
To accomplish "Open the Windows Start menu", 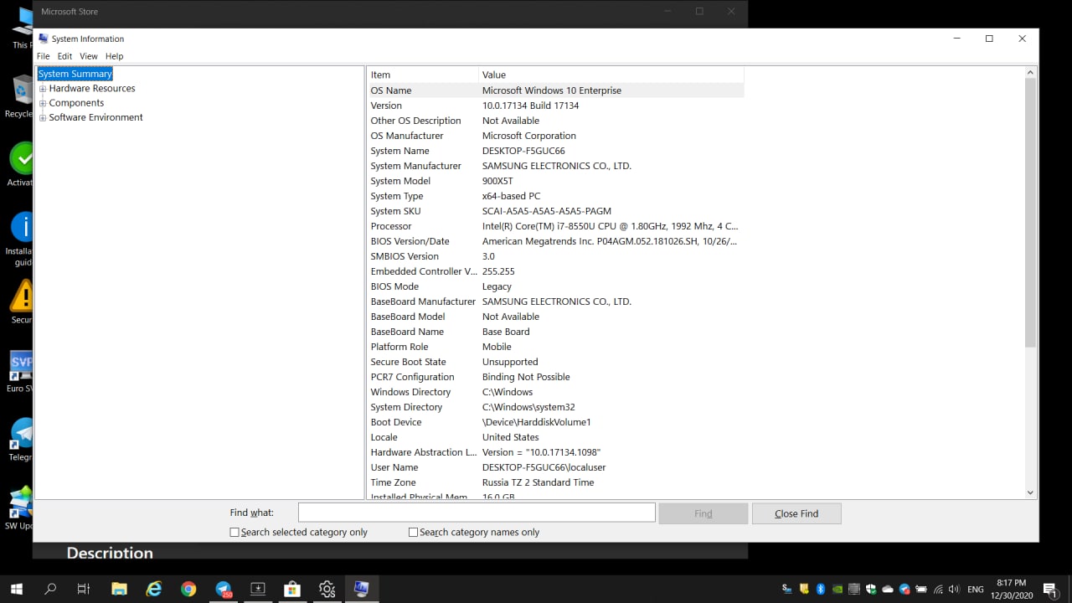I will (16, 589).
